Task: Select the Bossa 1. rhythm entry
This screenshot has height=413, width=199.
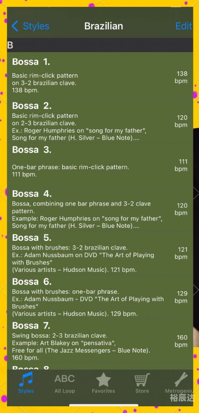Action: [100, 75]
